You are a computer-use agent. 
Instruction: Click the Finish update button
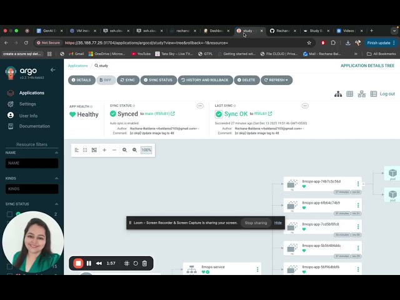381,43
